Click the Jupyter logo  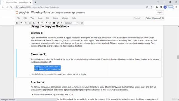22,12
